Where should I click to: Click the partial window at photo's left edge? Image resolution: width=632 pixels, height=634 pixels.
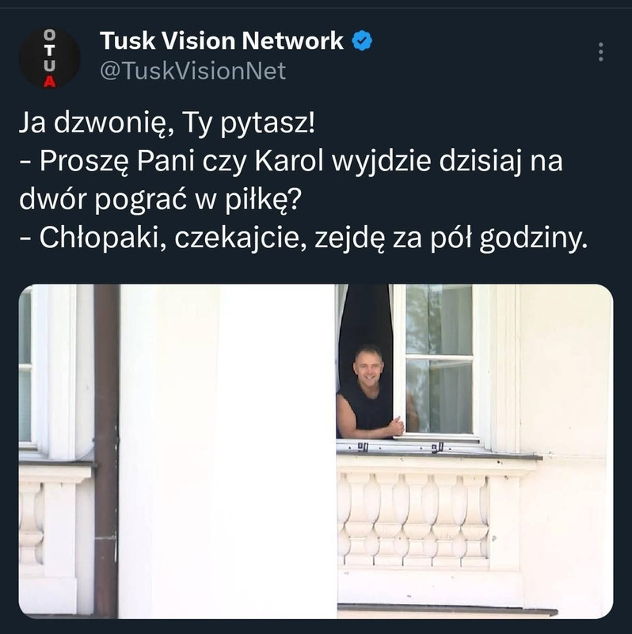point(25,366)
